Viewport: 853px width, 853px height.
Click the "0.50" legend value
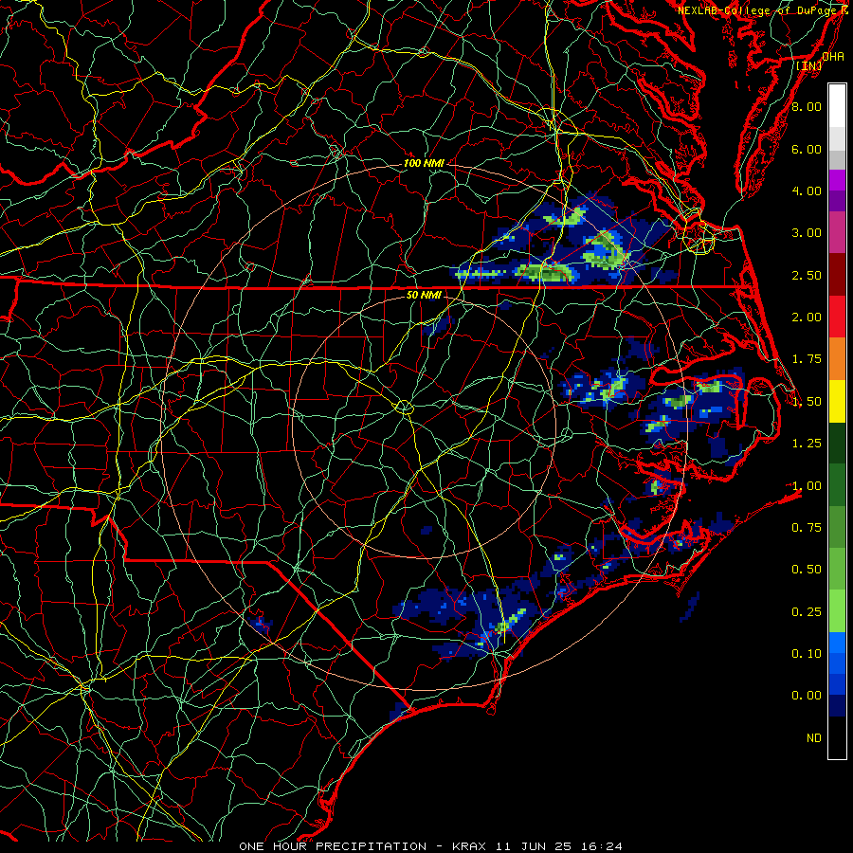coord(807,570)
